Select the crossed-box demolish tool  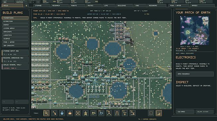(78, 113)
